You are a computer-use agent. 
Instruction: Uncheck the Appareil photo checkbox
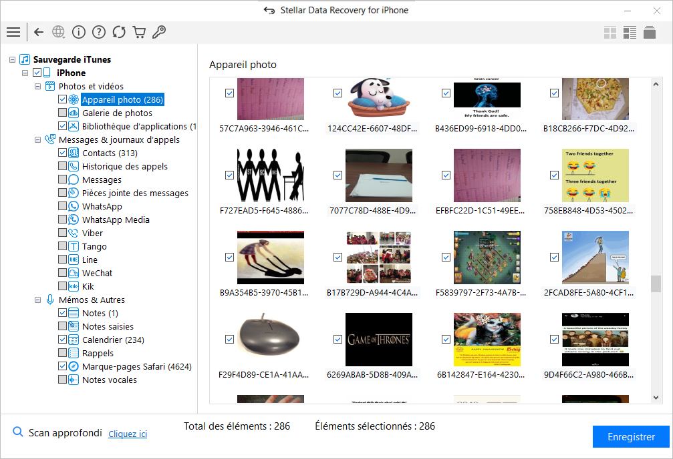point(62,99)
